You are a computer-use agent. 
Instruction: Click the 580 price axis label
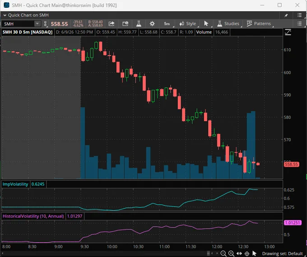[x=287, y=117]
